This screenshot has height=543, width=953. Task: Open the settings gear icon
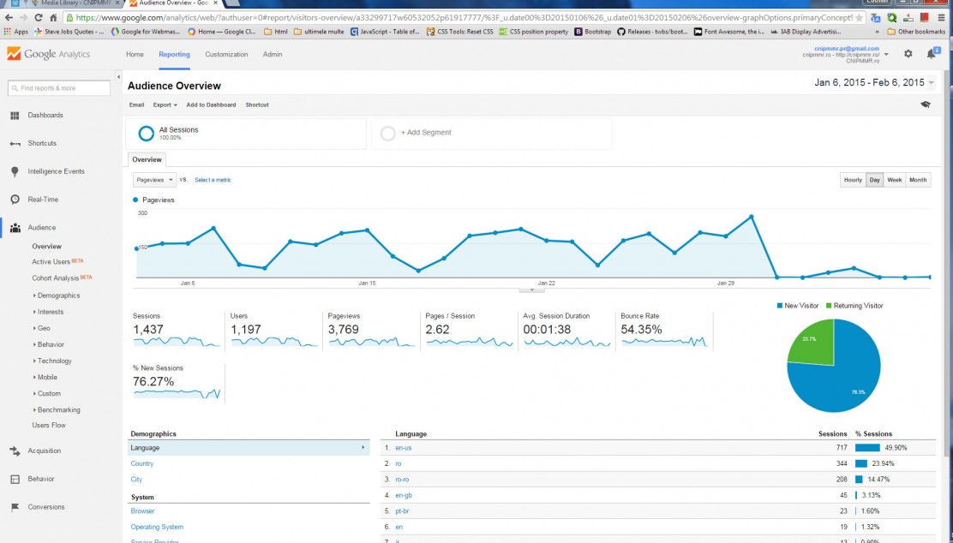click(x=908, y=54)
